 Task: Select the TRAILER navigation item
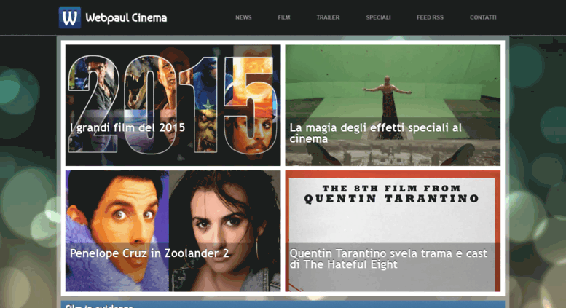click(x=328, y=17)
